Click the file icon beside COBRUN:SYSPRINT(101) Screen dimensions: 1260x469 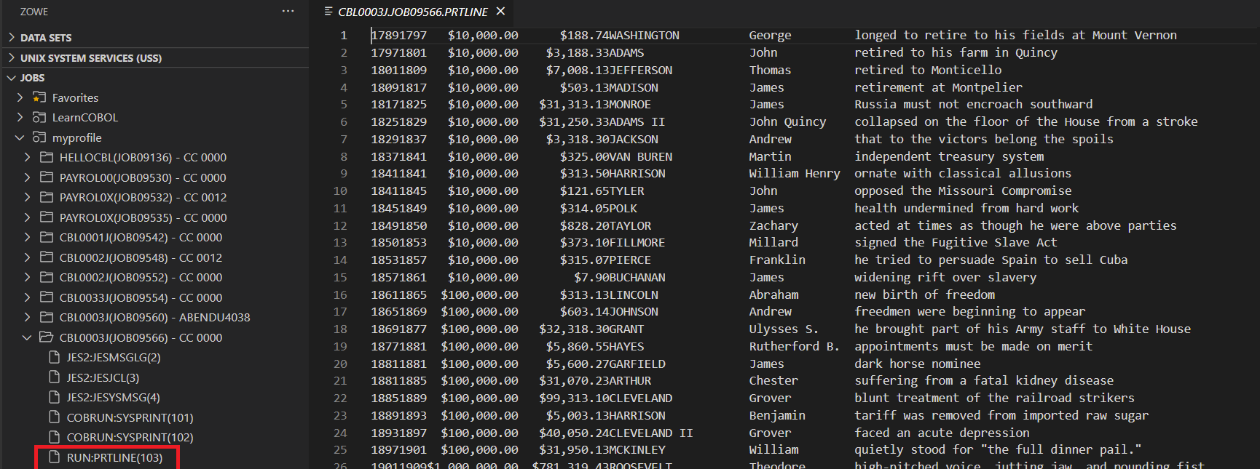(54, 417)
